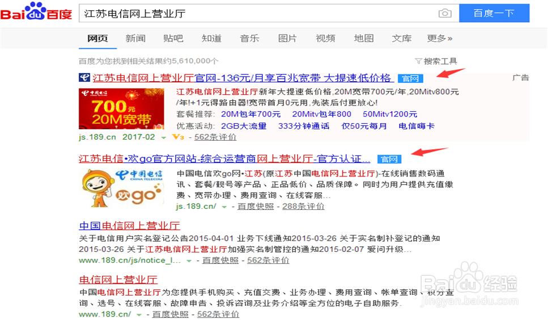Switch to the 地图 tab

pyautogui.click(x=364, y=38)
